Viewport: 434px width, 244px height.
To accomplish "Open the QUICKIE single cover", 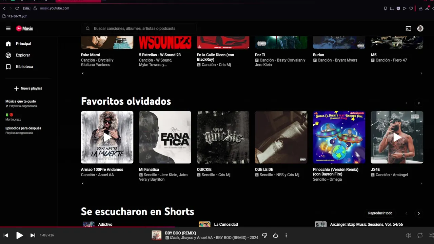I will pyautogui.click(x=223, y=137).
